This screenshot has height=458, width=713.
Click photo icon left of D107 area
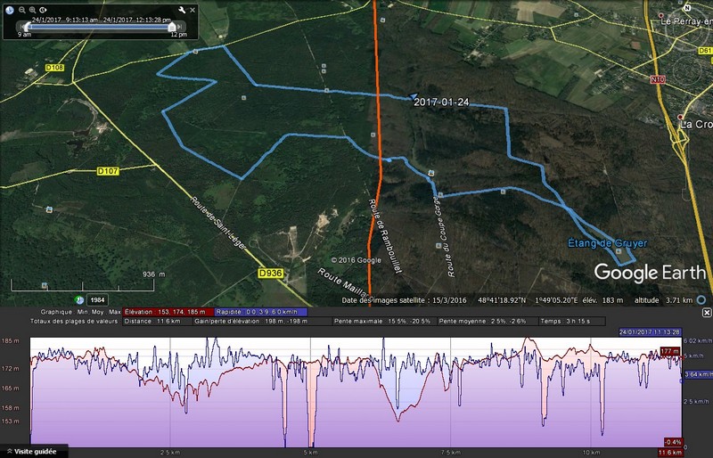[49, 209]
